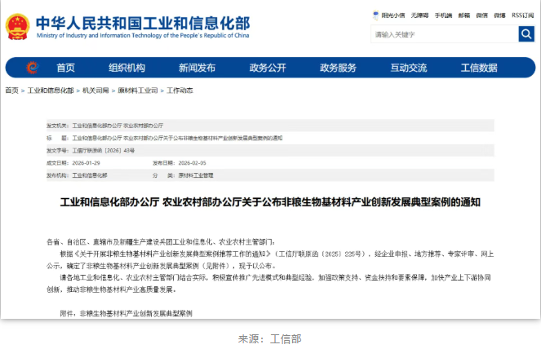Select 政务公开 in navigation bar
Image resolution: width=541 pixels, height=349 pixels.
[268, 68]
